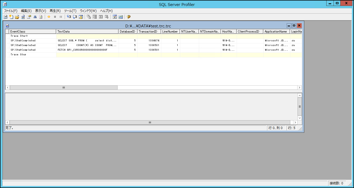
Task: Select the 'SELECT SUB.* FROM' TextData cell
Action: point(87,41)
